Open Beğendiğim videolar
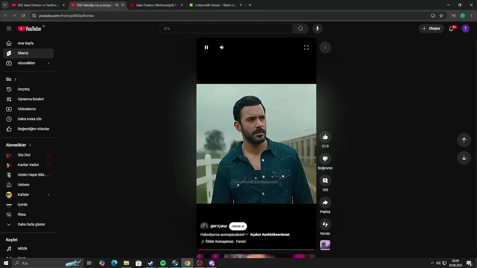477x268 pixels. click(x=28, y=129)
